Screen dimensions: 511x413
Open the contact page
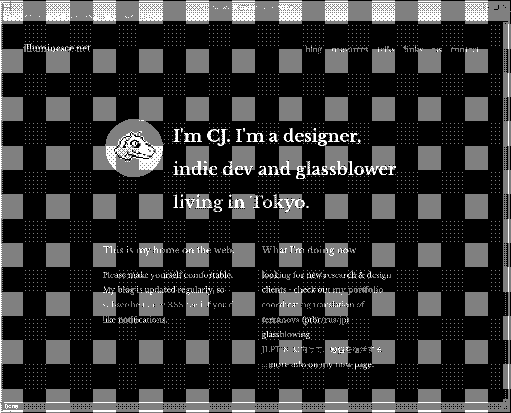(464, 50)
